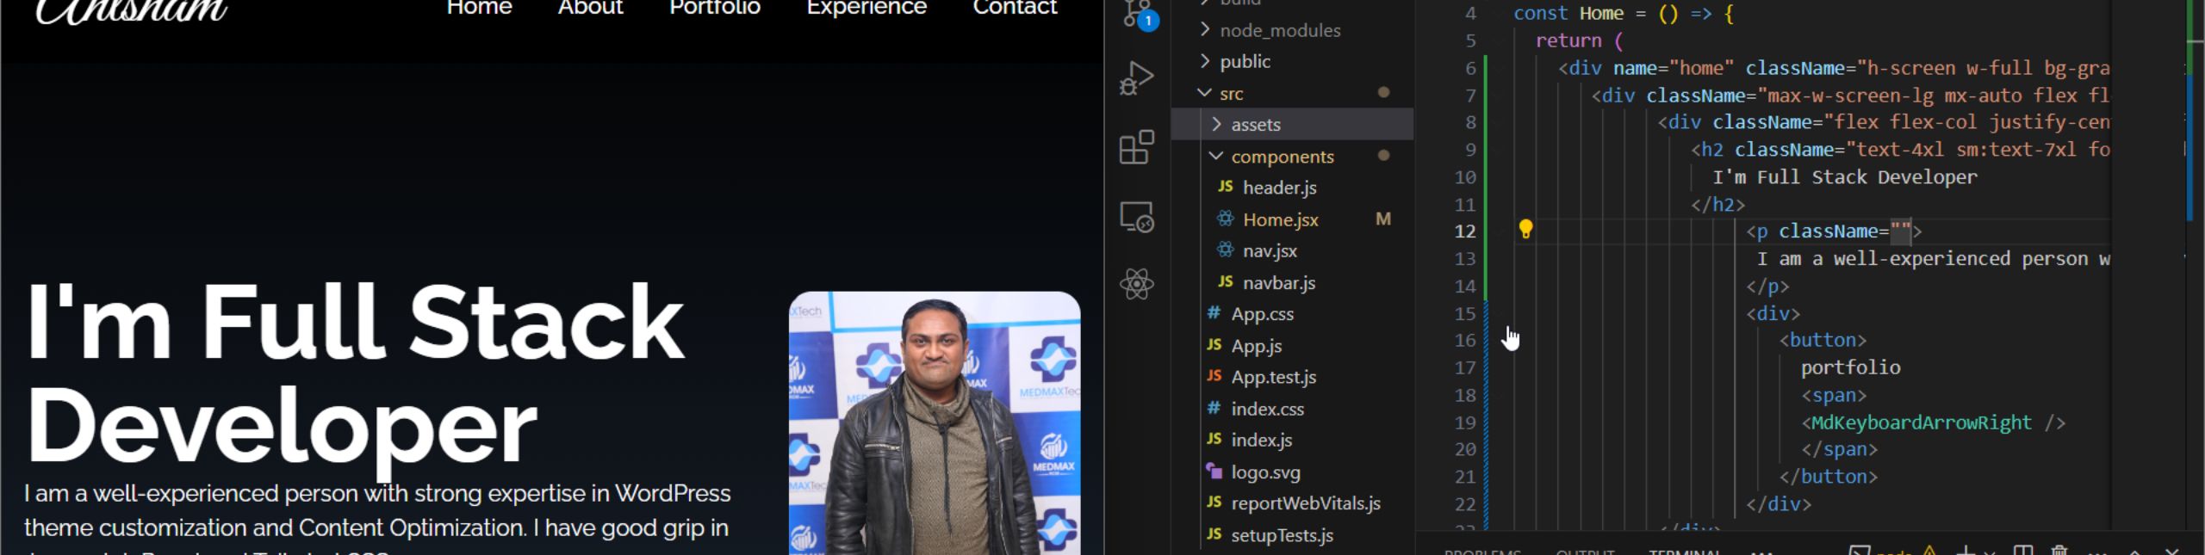
Task: Click the React atom icon in the activity bar
Action: pyautogui.click(x=1137, y=284)
